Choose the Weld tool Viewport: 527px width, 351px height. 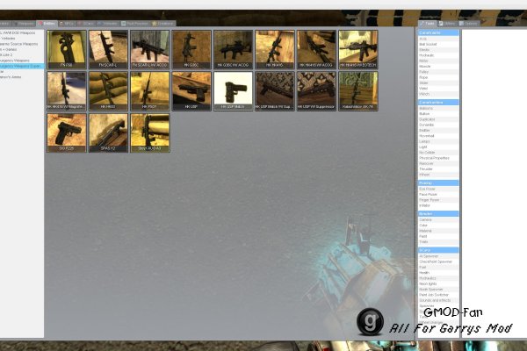click(x=438, y=89)
